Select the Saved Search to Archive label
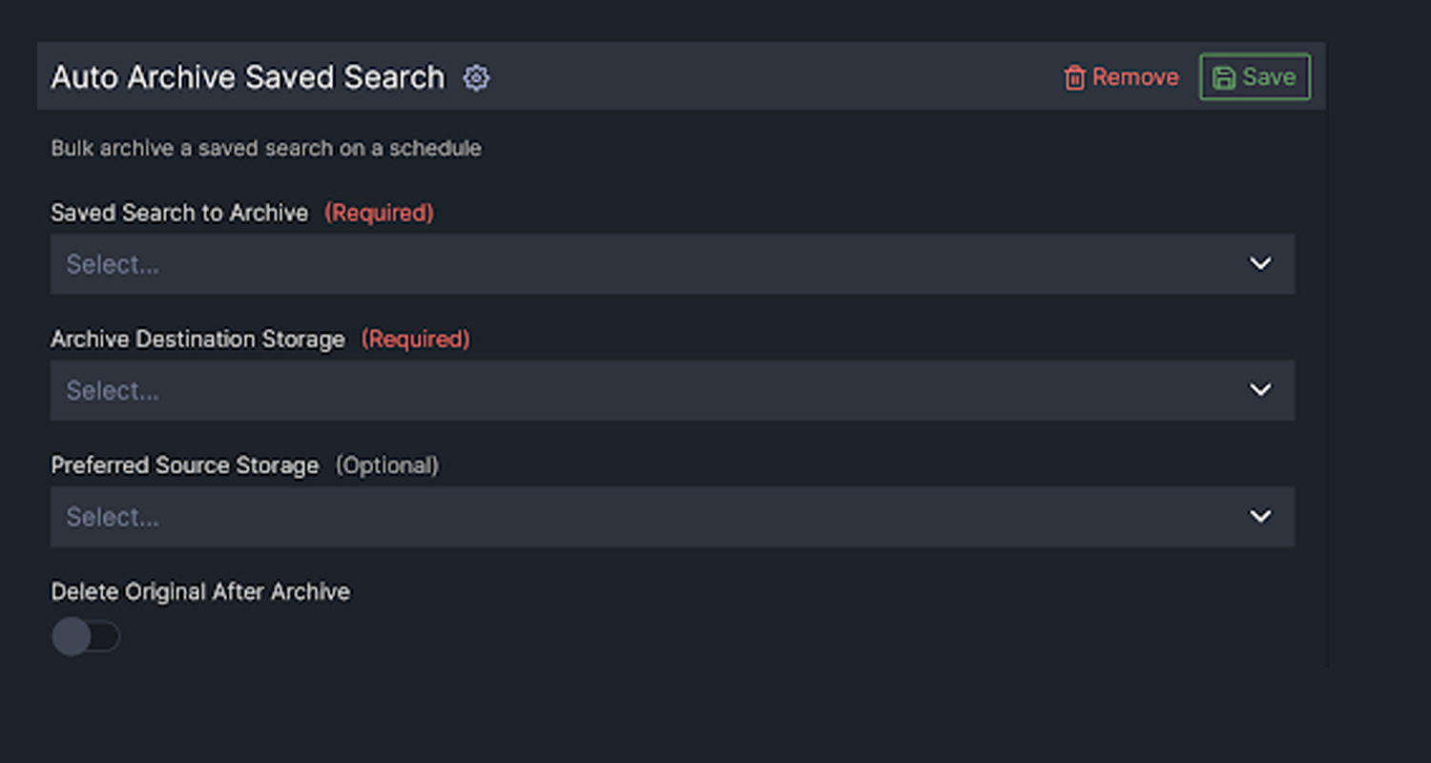This screenshot has width=1431, height=763. pos(179,213)
